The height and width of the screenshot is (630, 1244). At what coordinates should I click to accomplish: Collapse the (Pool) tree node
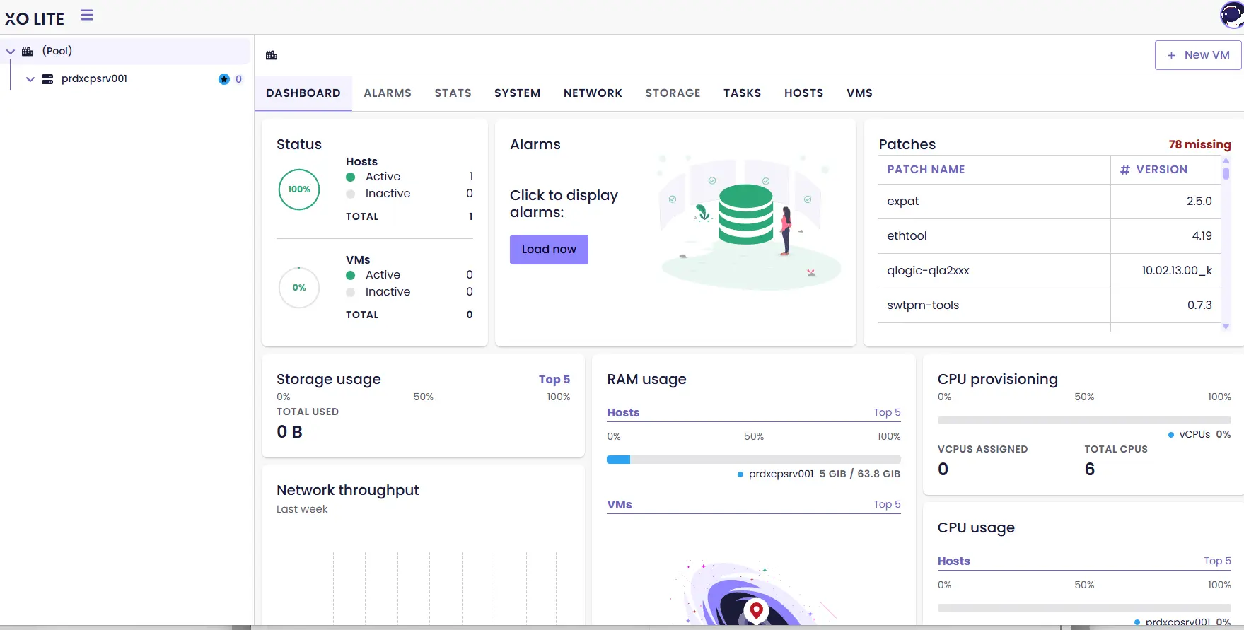[11, 52]
